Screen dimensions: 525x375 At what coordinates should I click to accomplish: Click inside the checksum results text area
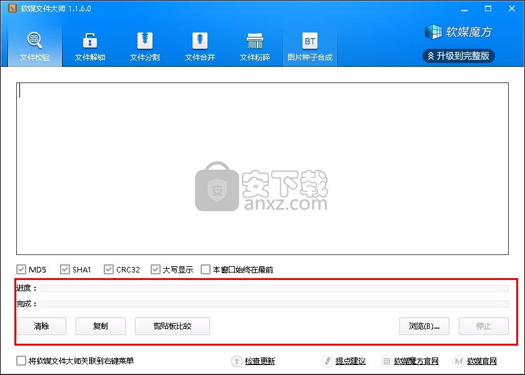click(x=262, y=168)
